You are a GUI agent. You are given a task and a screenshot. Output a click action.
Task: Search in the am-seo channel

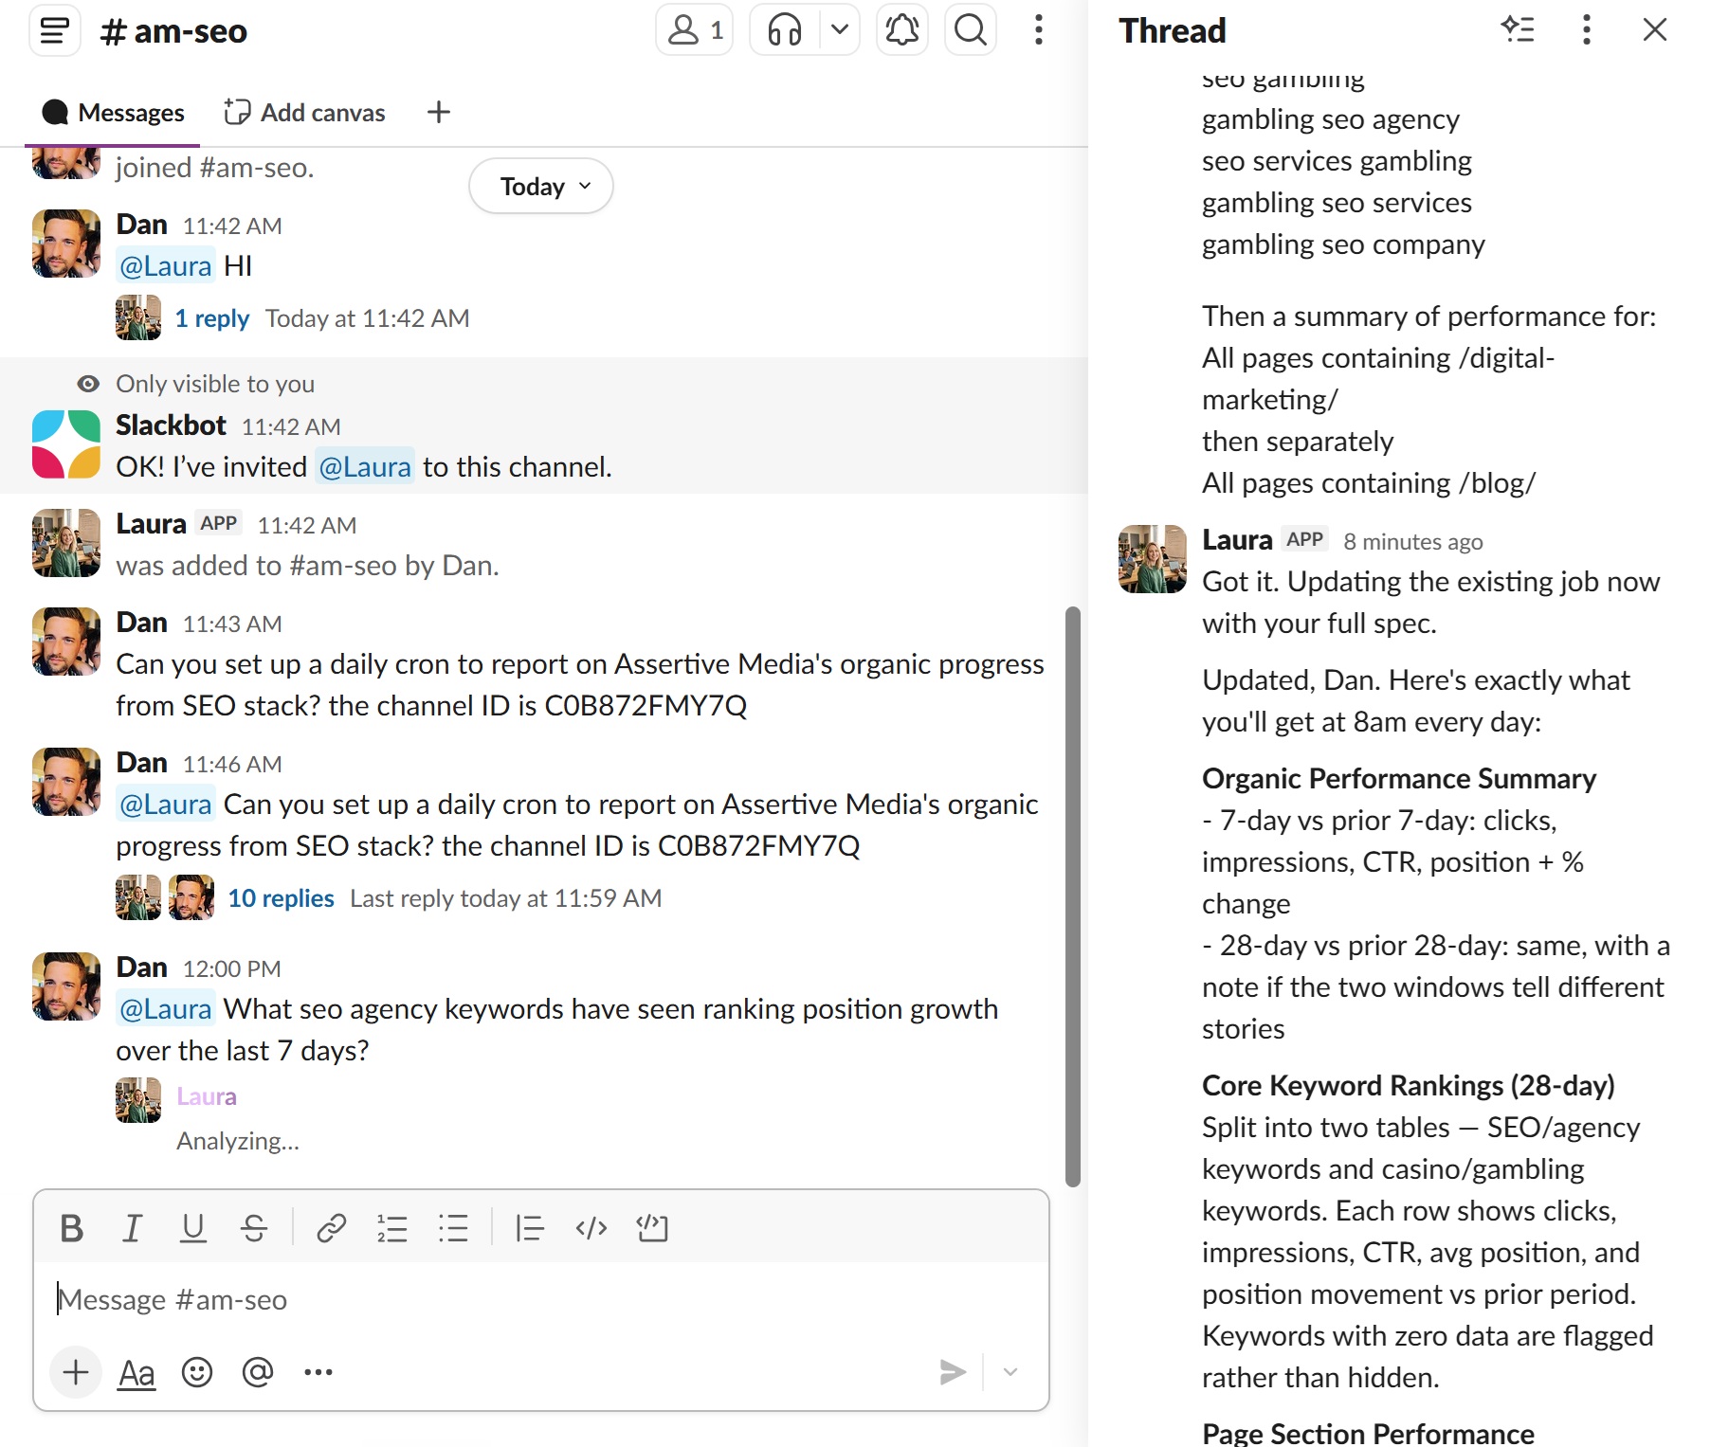click(x=971, y=30)
